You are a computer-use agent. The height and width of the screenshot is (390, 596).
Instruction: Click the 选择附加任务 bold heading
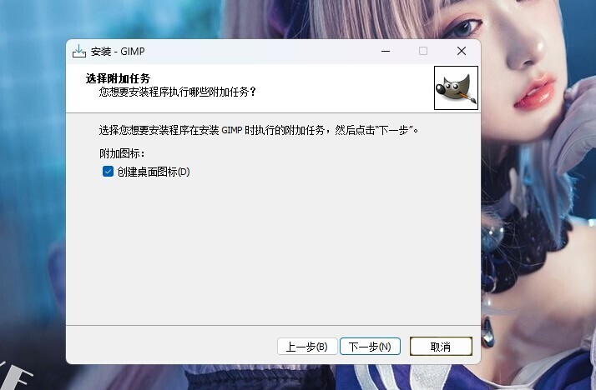118,78
